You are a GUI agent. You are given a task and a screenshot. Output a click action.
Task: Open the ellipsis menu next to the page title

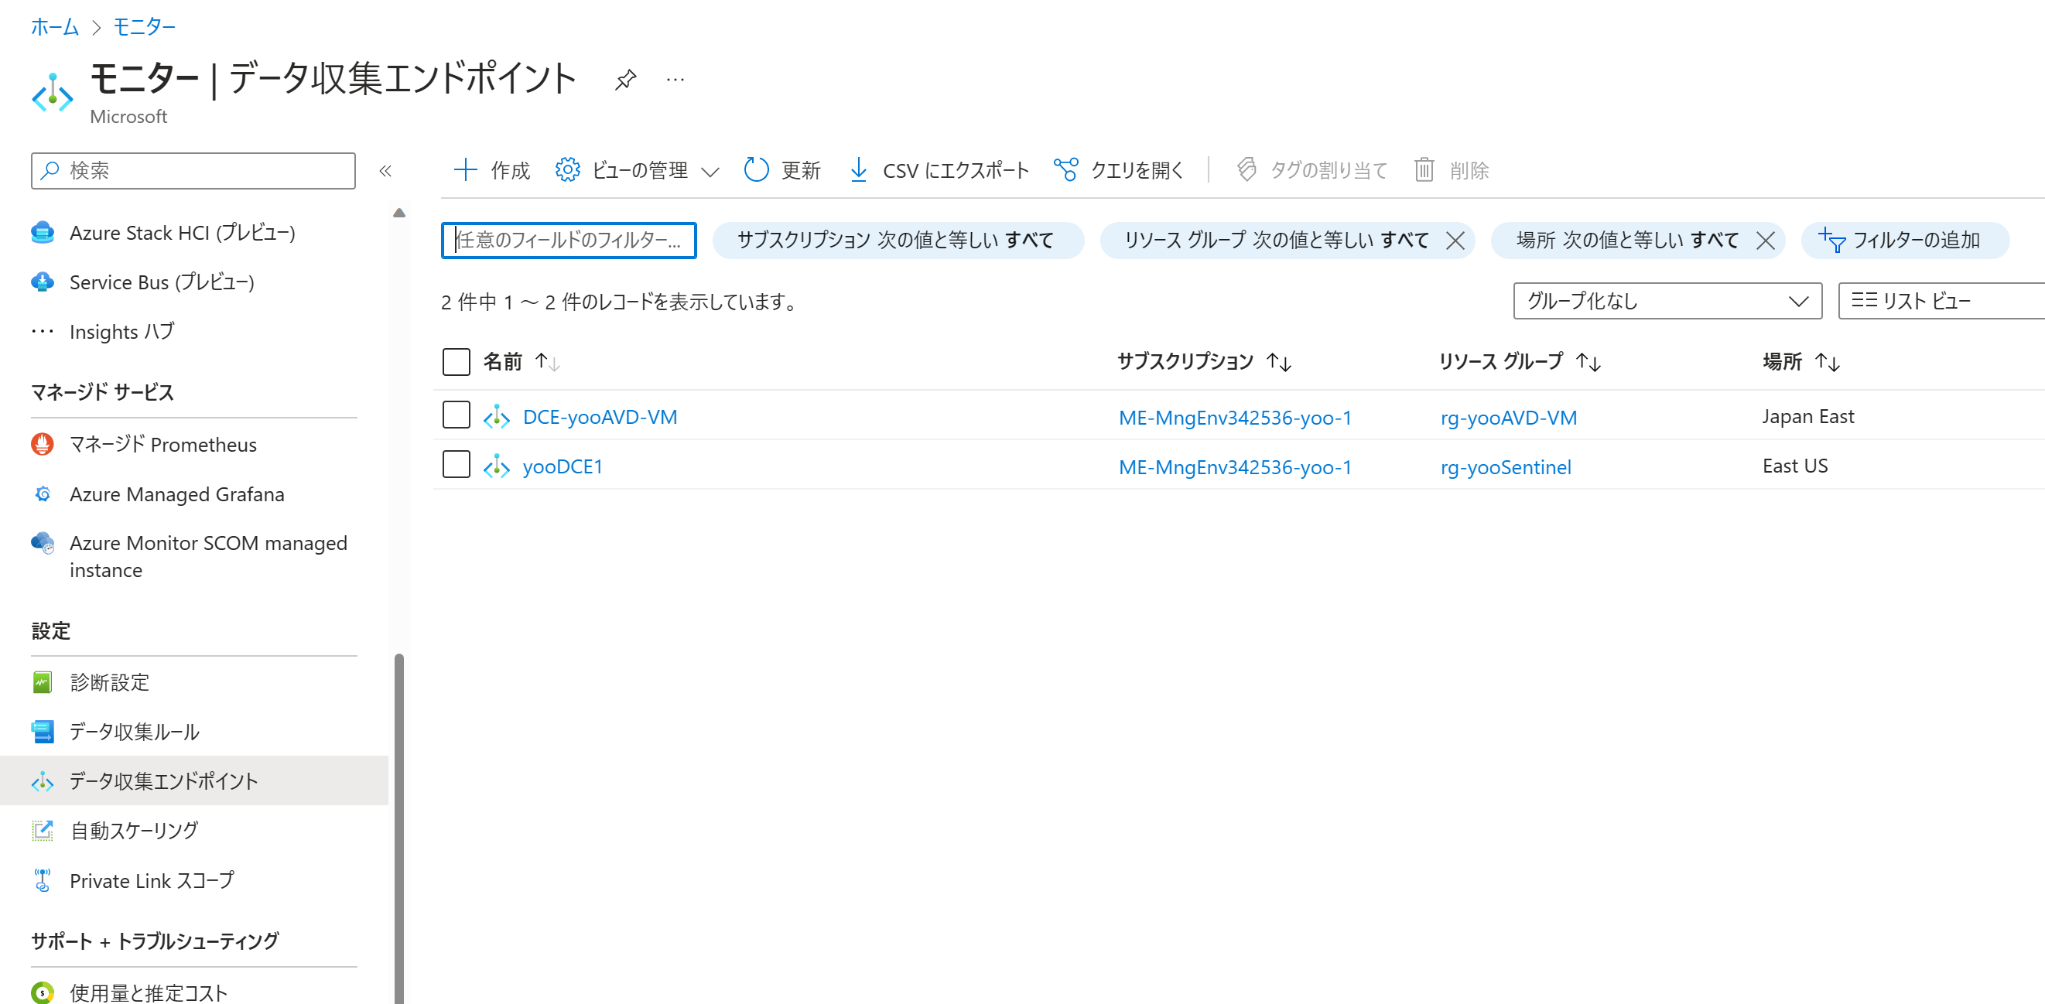click(675, 78)
